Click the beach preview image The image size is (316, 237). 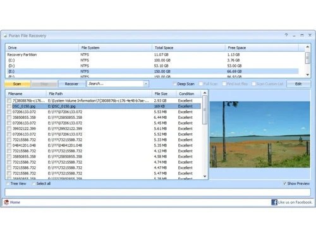click(x=260, y=135)
